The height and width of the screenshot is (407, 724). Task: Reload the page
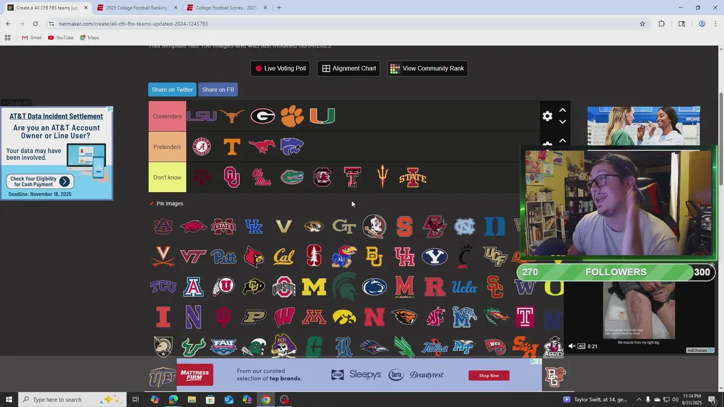click(x=35, y=24)
